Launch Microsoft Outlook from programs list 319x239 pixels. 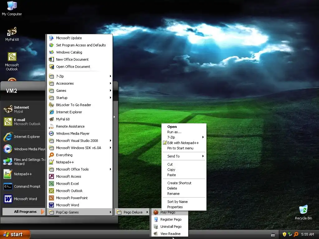pos(80,191)
